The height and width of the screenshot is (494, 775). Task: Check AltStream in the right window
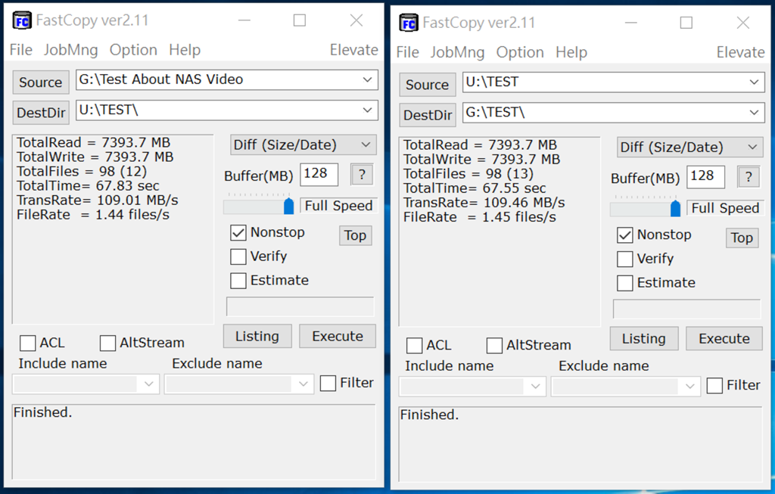point(494,345)
